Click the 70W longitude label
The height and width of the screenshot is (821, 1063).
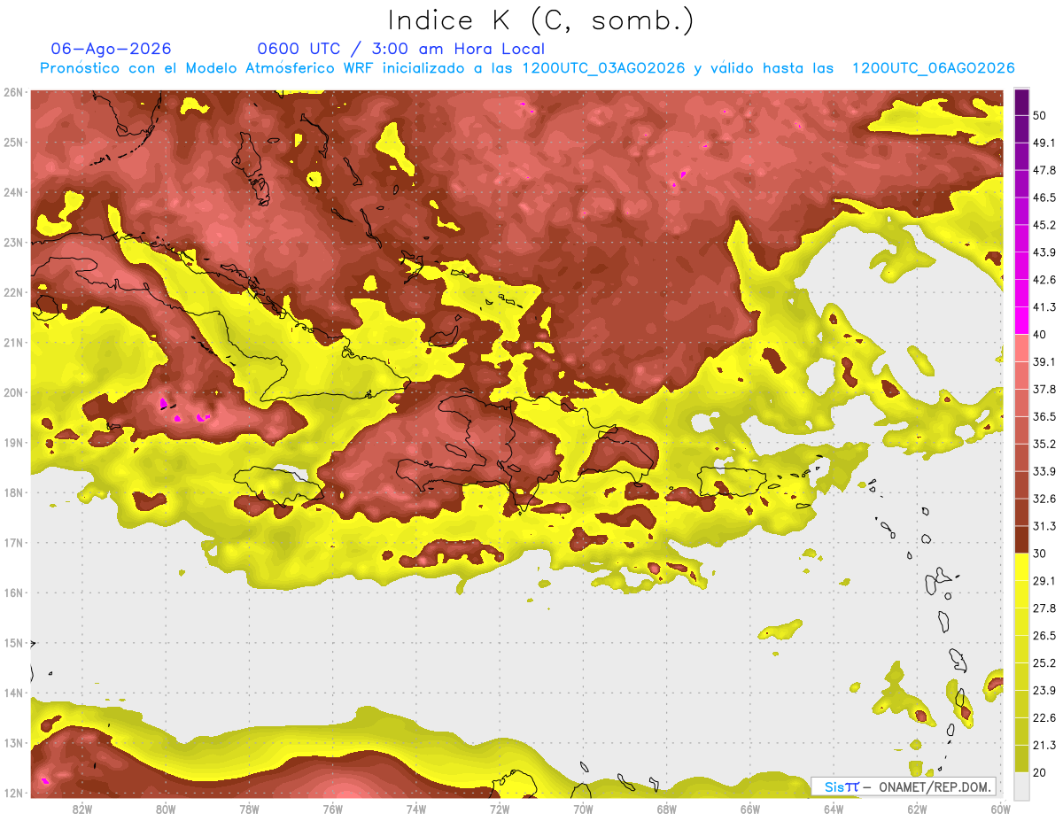(583, 809)
